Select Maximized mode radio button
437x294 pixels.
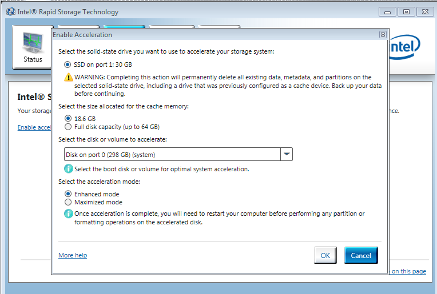(x=68, y=202)
